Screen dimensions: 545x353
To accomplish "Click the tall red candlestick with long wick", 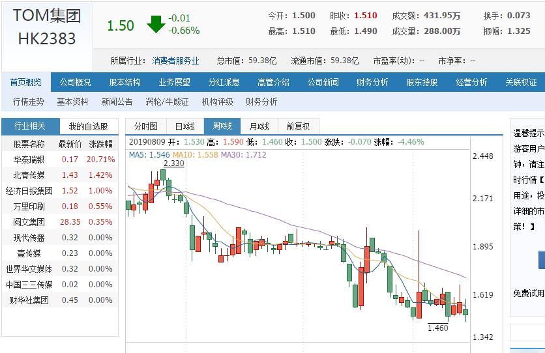I will [419, 303].
